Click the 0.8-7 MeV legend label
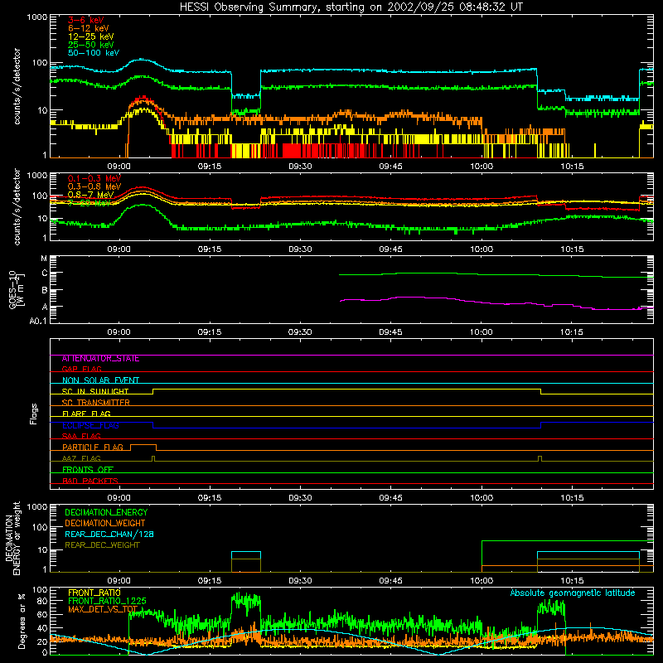Image resolution: width=663 pixels, height=663 pixels. click(x=91, y=195)
